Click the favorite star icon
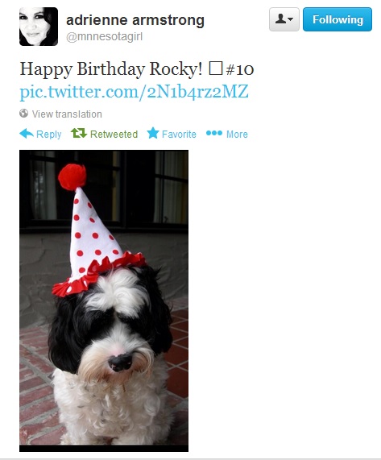 (x=153, y=133)
